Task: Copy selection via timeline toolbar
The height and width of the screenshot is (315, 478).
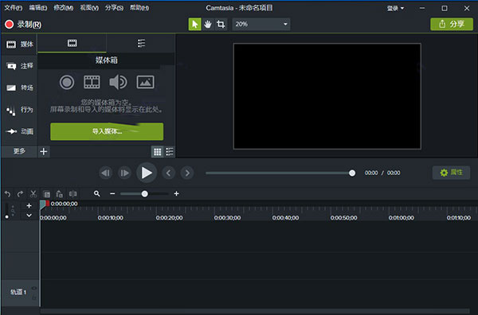Action: [47, 194]
